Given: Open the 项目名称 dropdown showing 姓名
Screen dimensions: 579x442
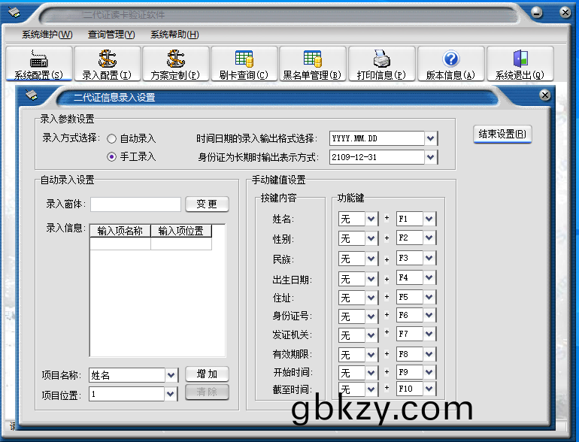Looking at the screenshot, I should [x=171, y=374].
